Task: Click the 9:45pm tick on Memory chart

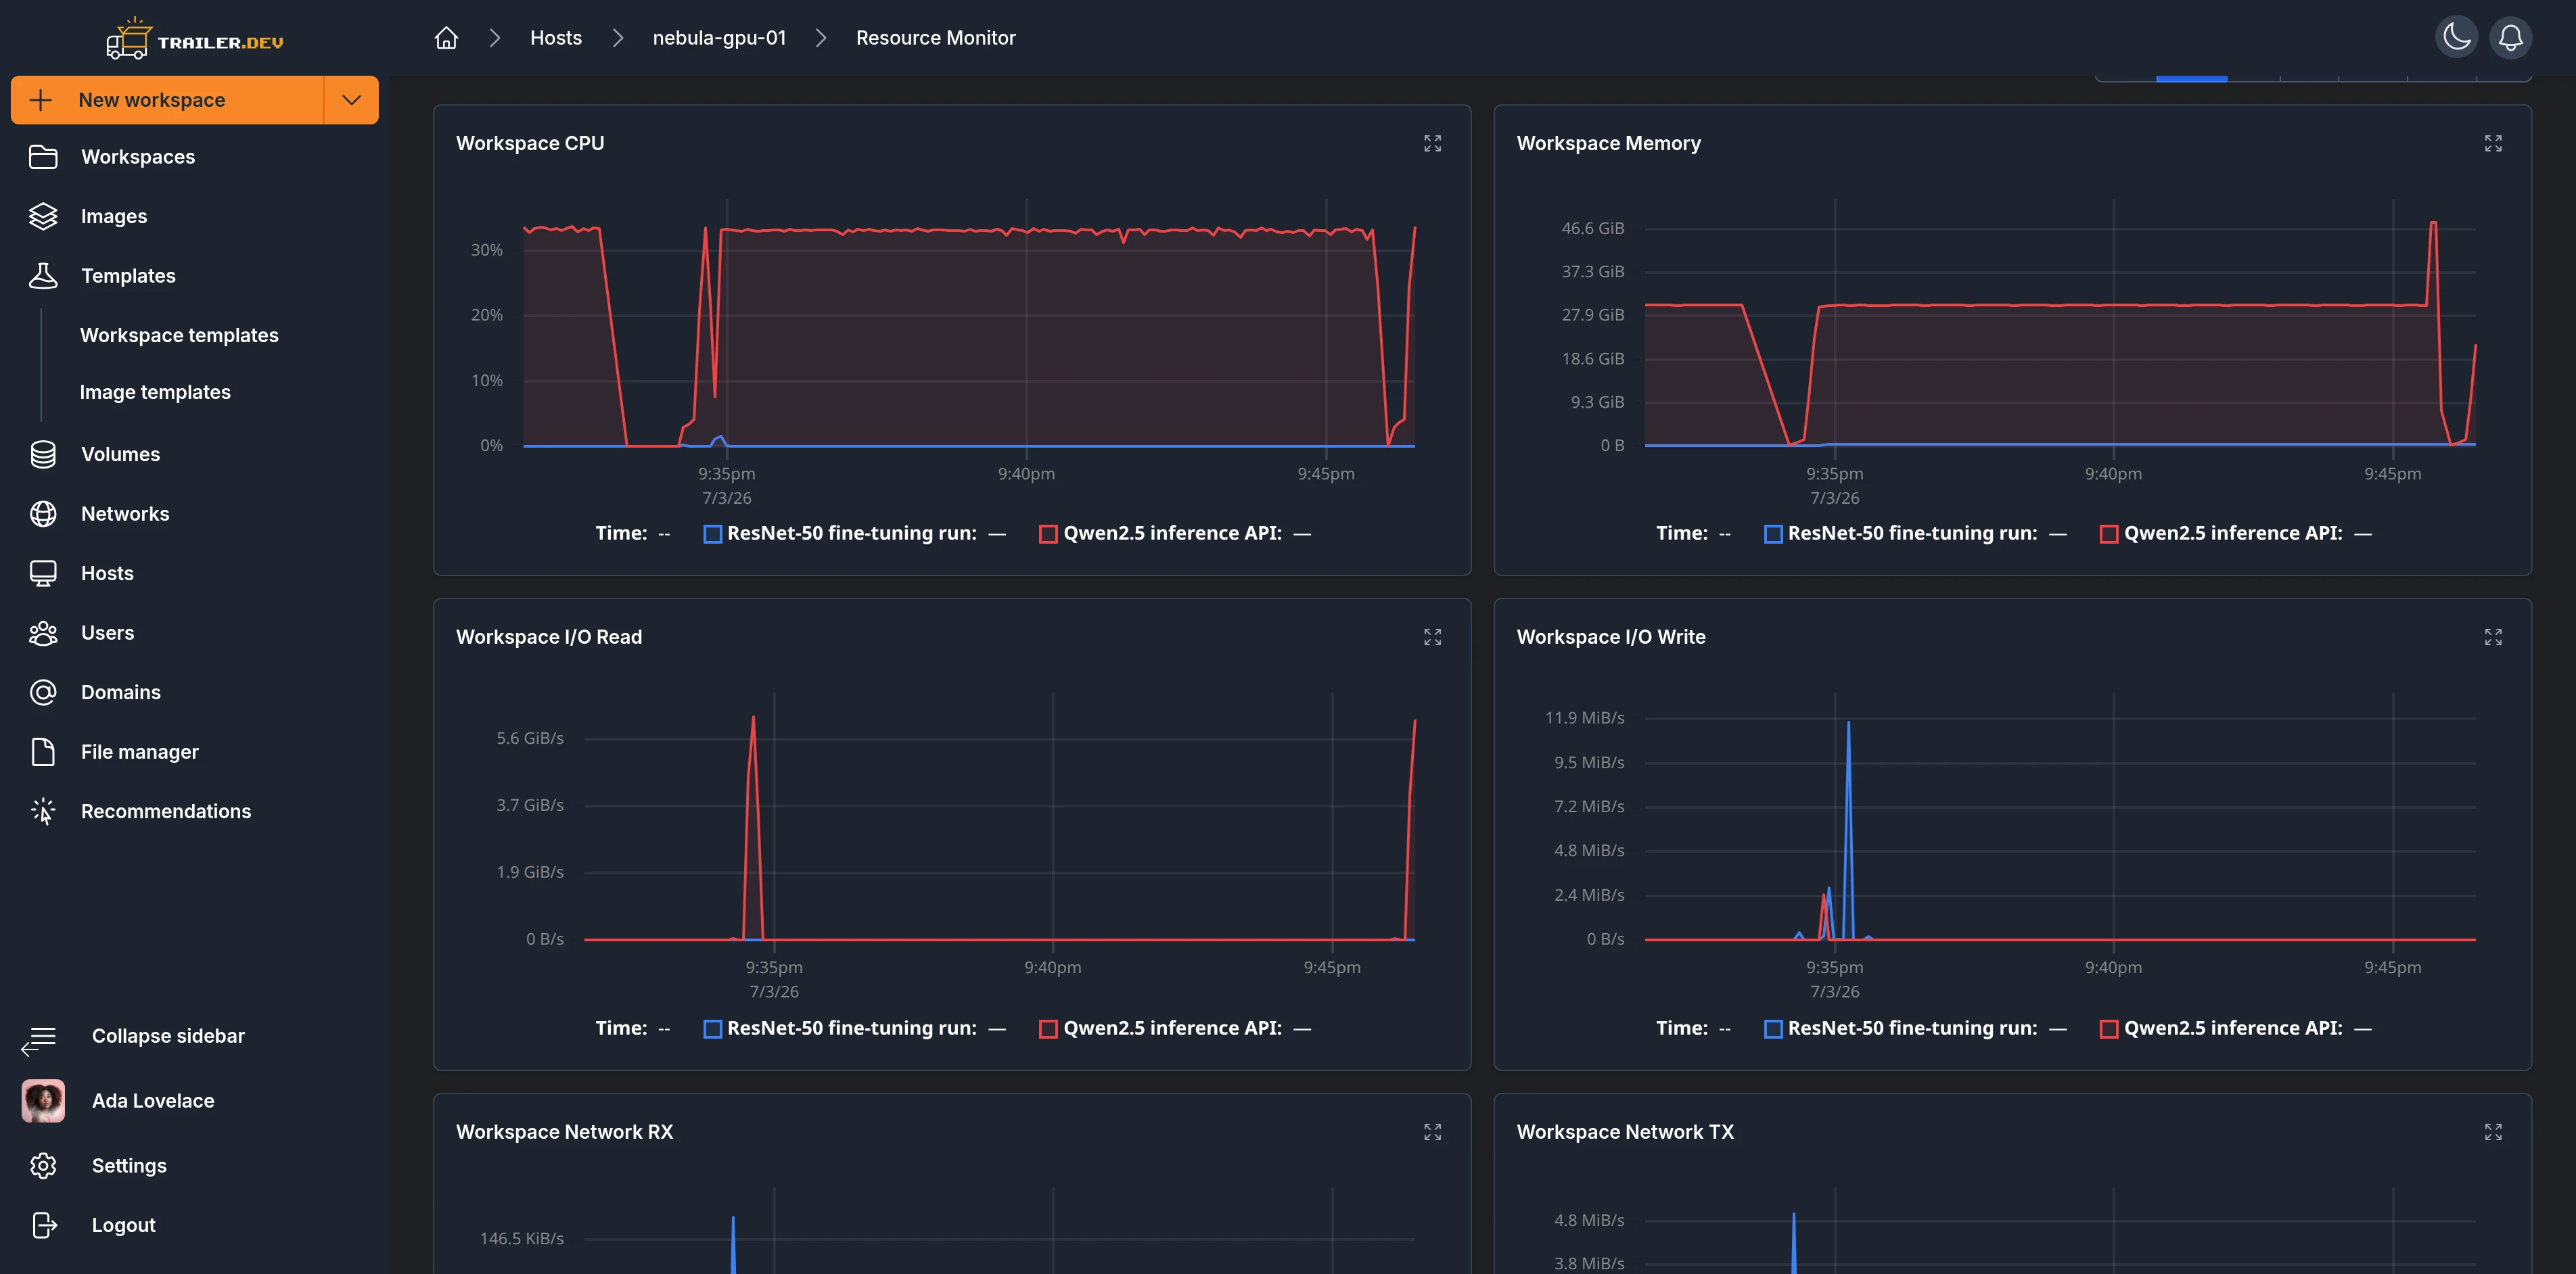Action: tap(2392, 474)
